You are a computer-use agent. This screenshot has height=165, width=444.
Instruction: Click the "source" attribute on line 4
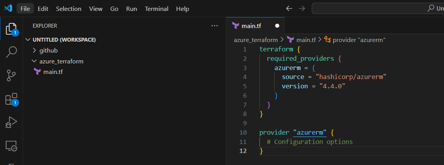pos(293,77)
